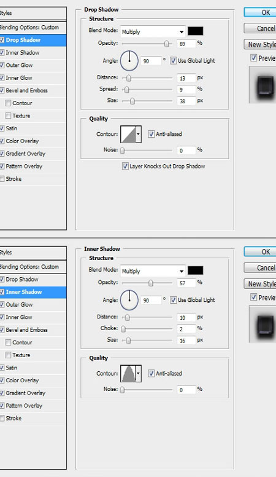The width and height of the screenshot is (276, 477).
Task: Click the Drop Shadow Angle field showing 90
Action: [x=151, y=61]
